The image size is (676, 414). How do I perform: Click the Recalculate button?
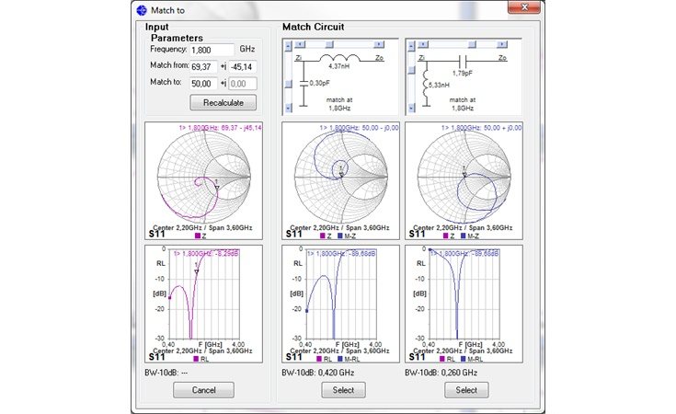[x=223, y=103]
